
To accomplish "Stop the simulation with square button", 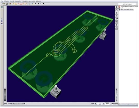I will pyautogui.click(x=43, y=4).
